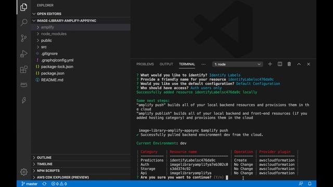Open the lightning bolt extension icon
Image resolution: width=333 pixels, height=187 pixels.
[x=23, y=100]
